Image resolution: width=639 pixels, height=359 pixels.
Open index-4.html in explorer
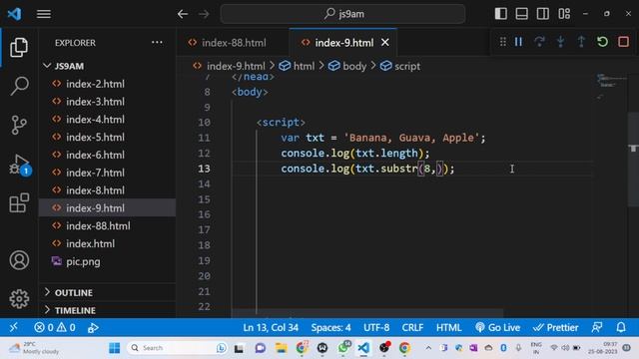click(107, 120)
